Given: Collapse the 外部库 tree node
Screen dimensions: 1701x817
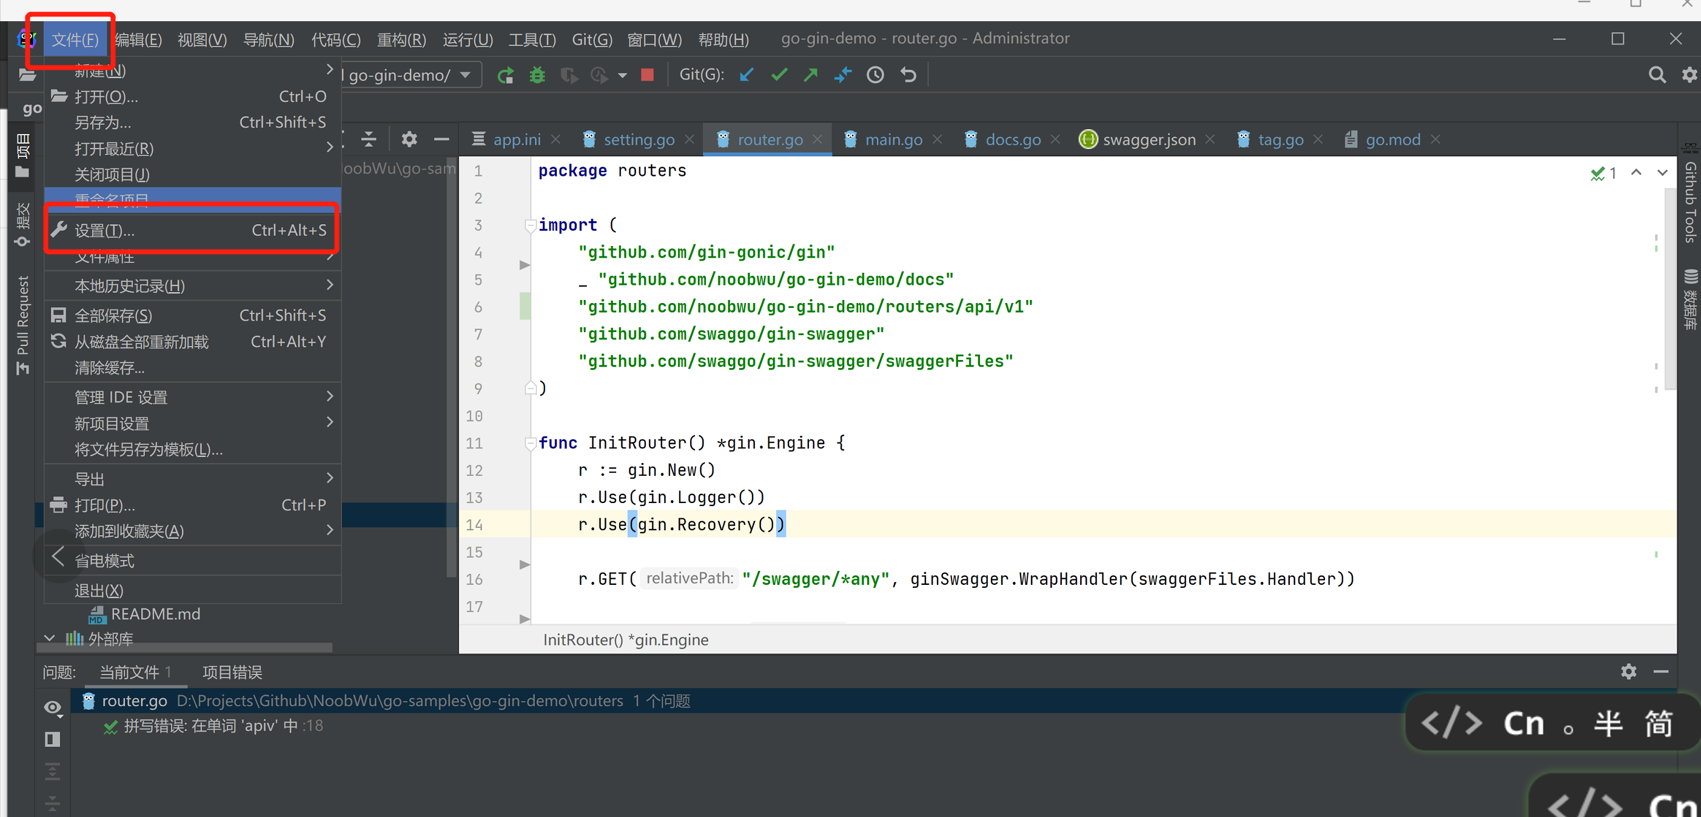Looking at the screenshot, I should [x=50, y=638].
